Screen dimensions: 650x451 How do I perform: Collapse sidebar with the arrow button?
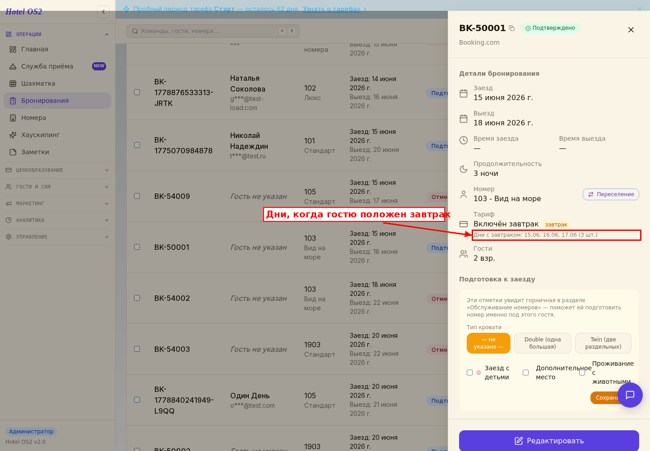[103, 12]
